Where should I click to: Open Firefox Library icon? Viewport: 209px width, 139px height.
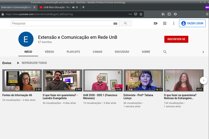pyautogui.click(x=163, y=14)
